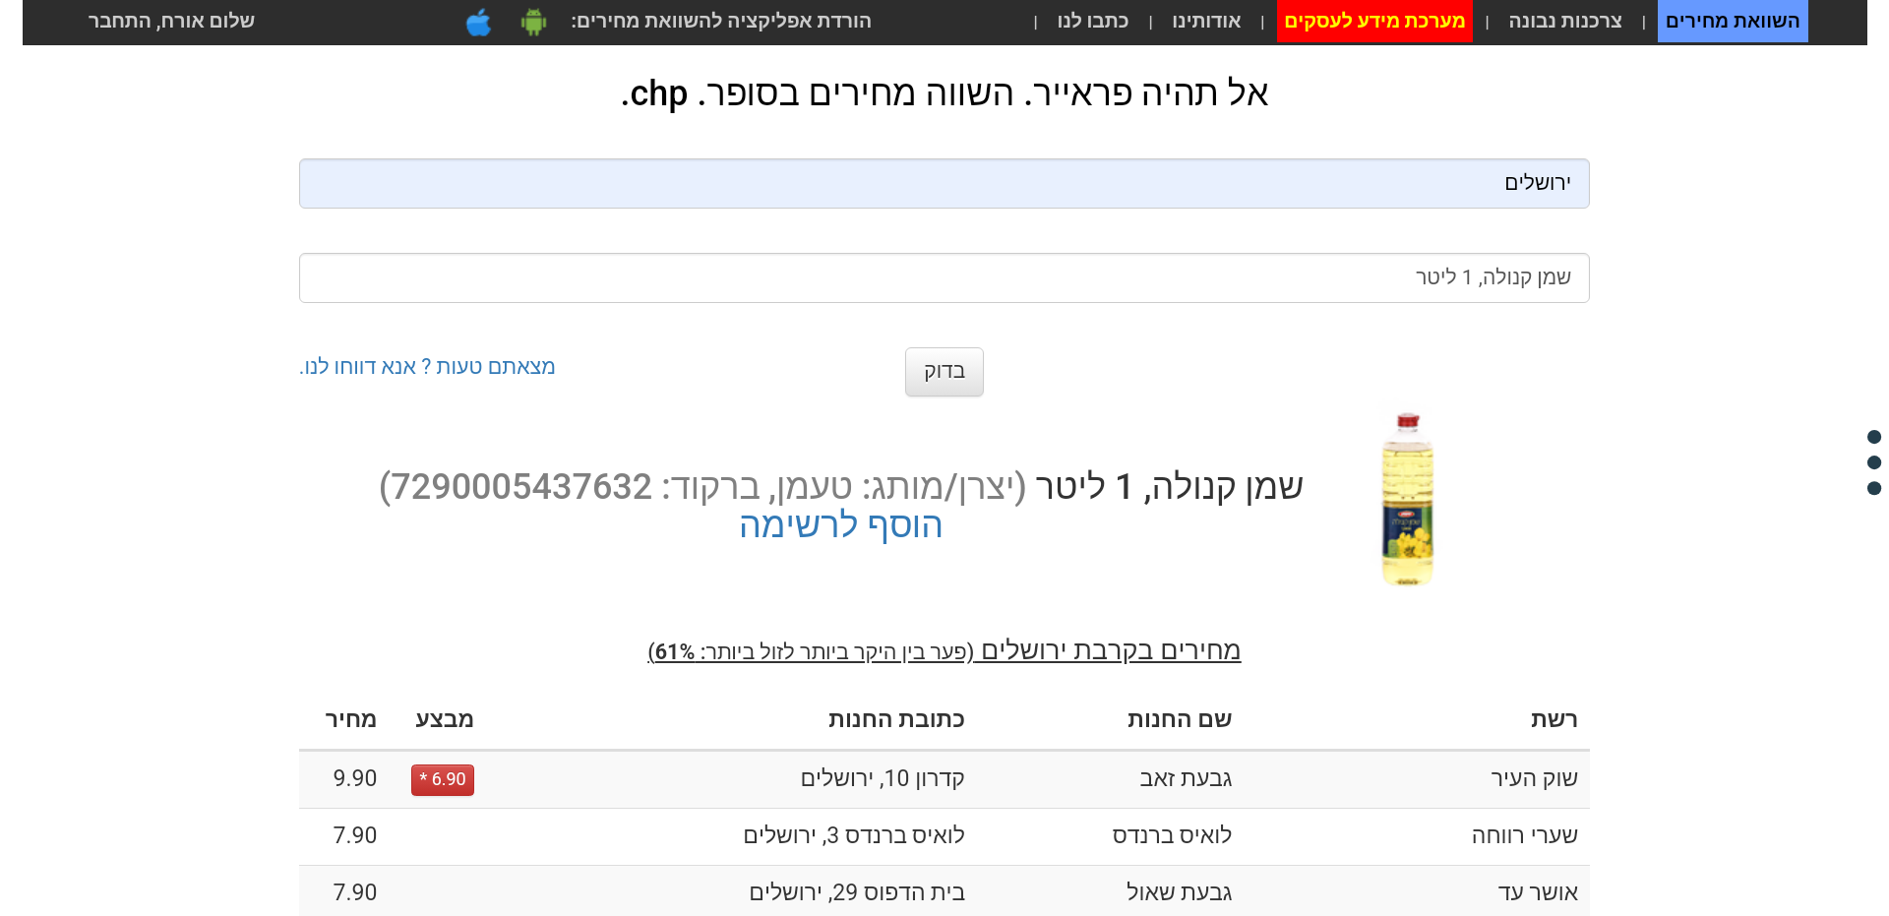Open the צרכנות נבונה menu item
This screenshot has height=916, width=1889.
(1564, 21)
